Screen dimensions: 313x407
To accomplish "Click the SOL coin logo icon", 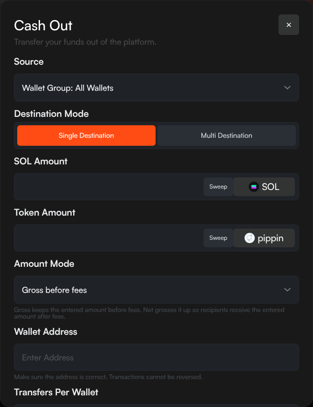I will point(253,187).
